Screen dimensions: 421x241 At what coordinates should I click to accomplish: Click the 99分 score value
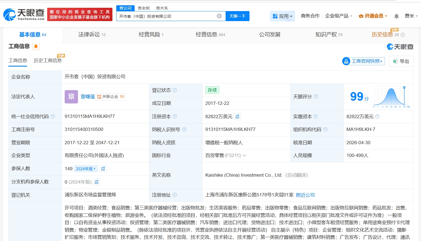pyautogui.click(x=360, y=97)
